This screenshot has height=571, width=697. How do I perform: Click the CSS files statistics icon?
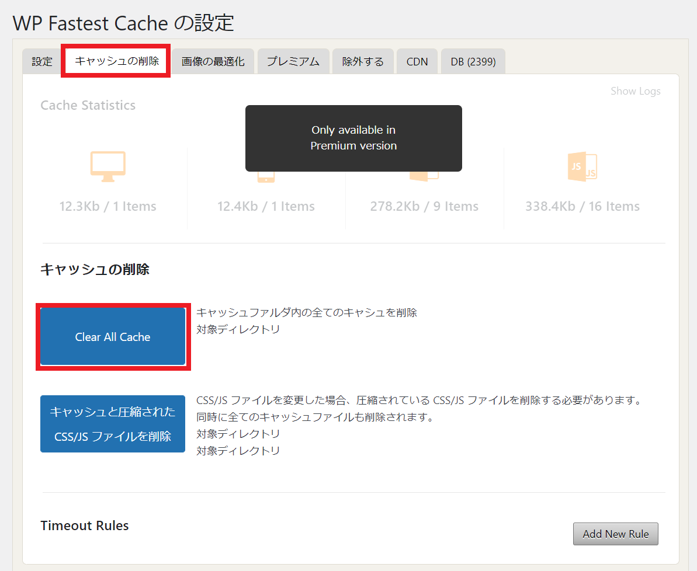(x=424, y=176)
